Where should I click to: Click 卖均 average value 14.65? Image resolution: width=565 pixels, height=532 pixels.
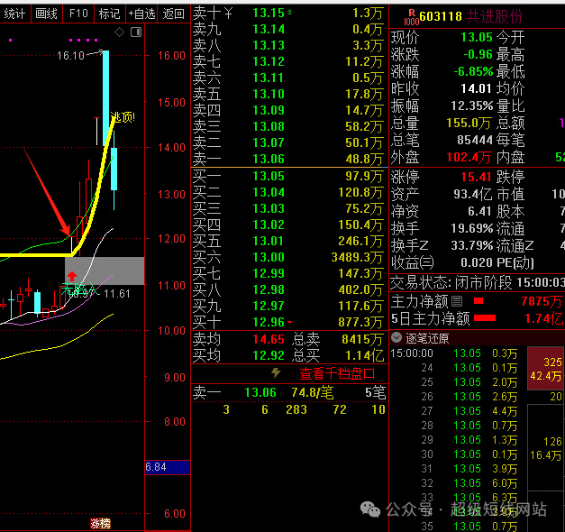coord(269,339)
